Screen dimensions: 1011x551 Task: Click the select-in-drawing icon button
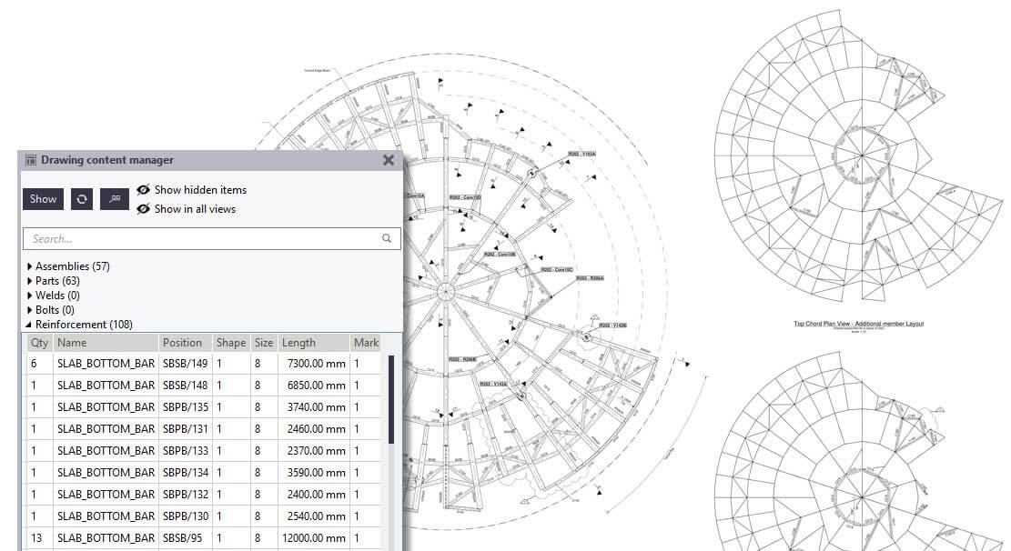(115, 199)
